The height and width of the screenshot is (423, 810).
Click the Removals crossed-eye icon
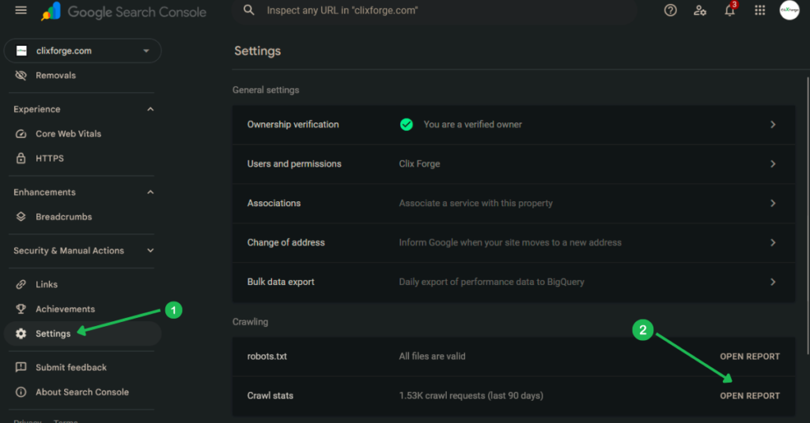coord(21,75)
